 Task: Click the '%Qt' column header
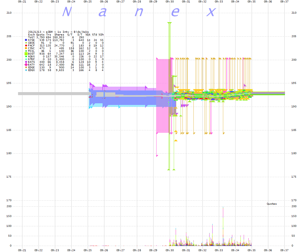tap(88, 35)
